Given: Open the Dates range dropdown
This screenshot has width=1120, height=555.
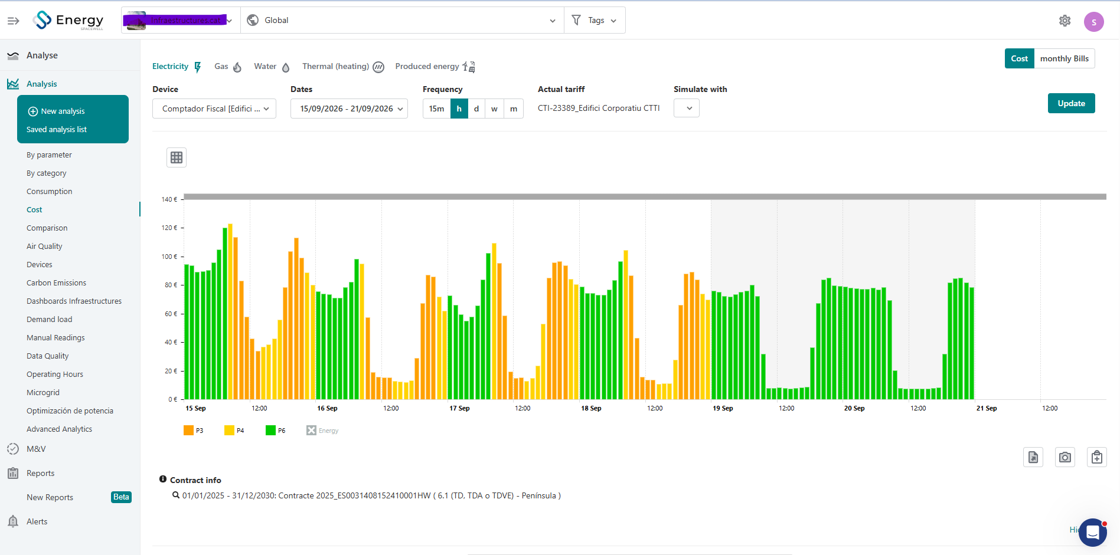Looking at the screenshot, I should point(349,109).
